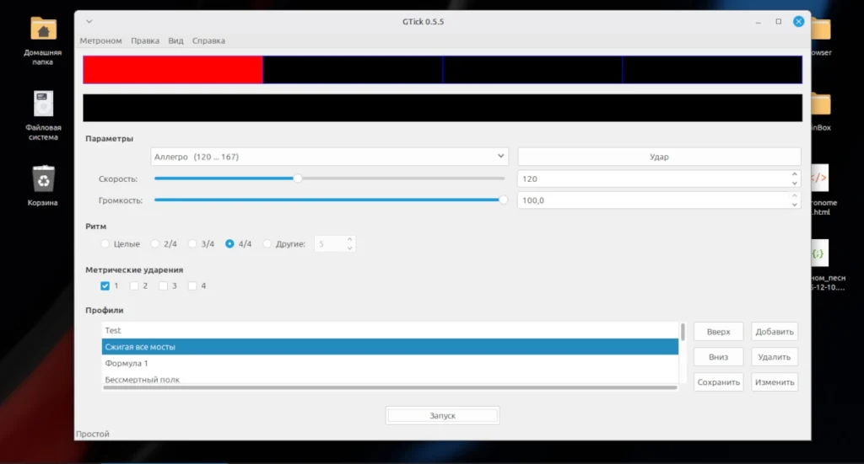Decrease speed value with down arrow
Viewport: 864px width, 464px height.
tap(795, 183)
